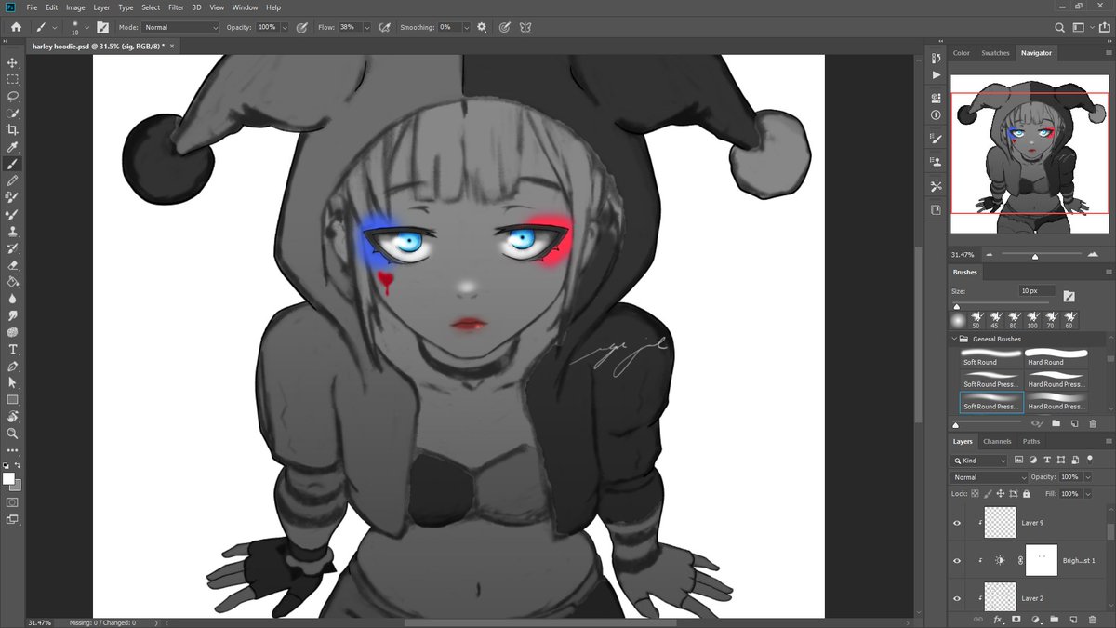Delete the layer with trash icon

point(1092,619)
